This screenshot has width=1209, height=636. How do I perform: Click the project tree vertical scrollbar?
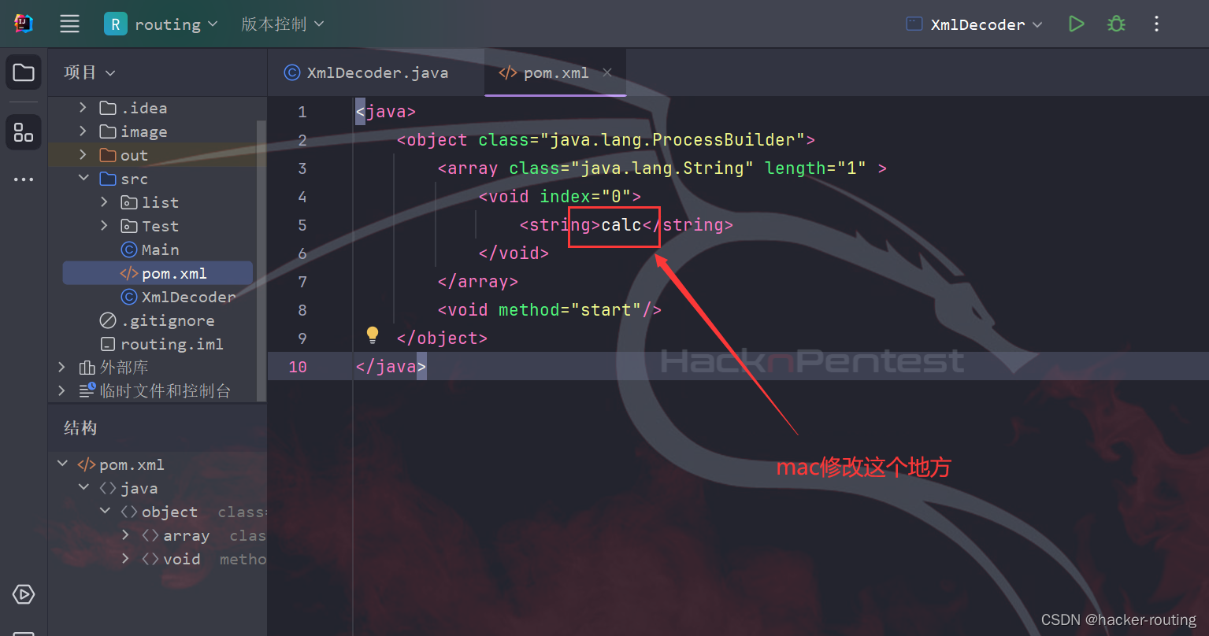(x=262, y=260)
